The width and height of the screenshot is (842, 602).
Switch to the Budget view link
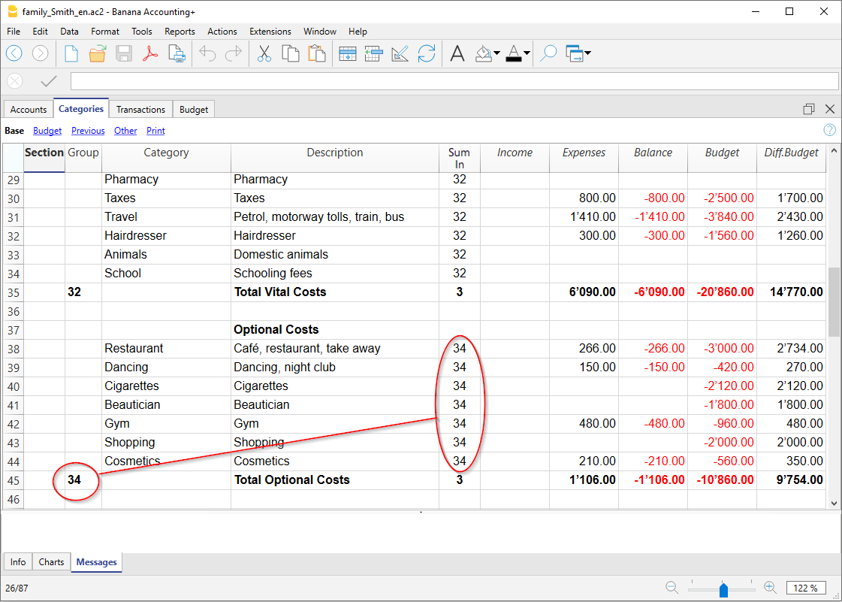coord(47,131)
